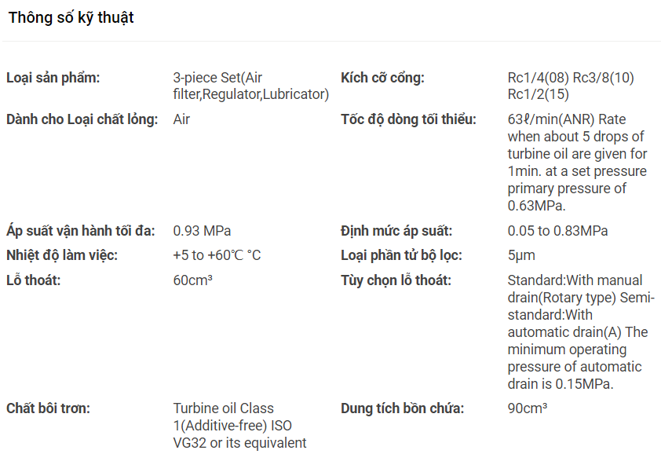Click the "Dung tích bồn chứa:" label
The height and width of the screenshot is (454, 661).
[402, 408]
